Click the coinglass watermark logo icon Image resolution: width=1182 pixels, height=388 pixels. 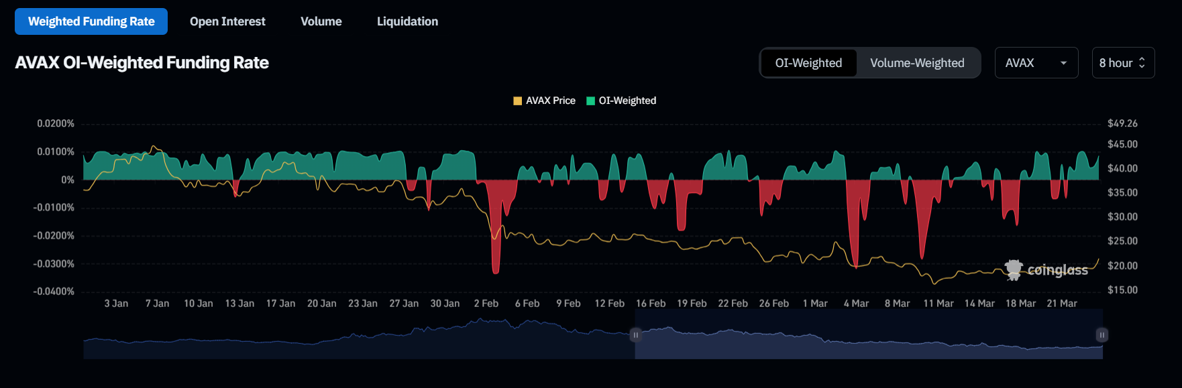1014,269
